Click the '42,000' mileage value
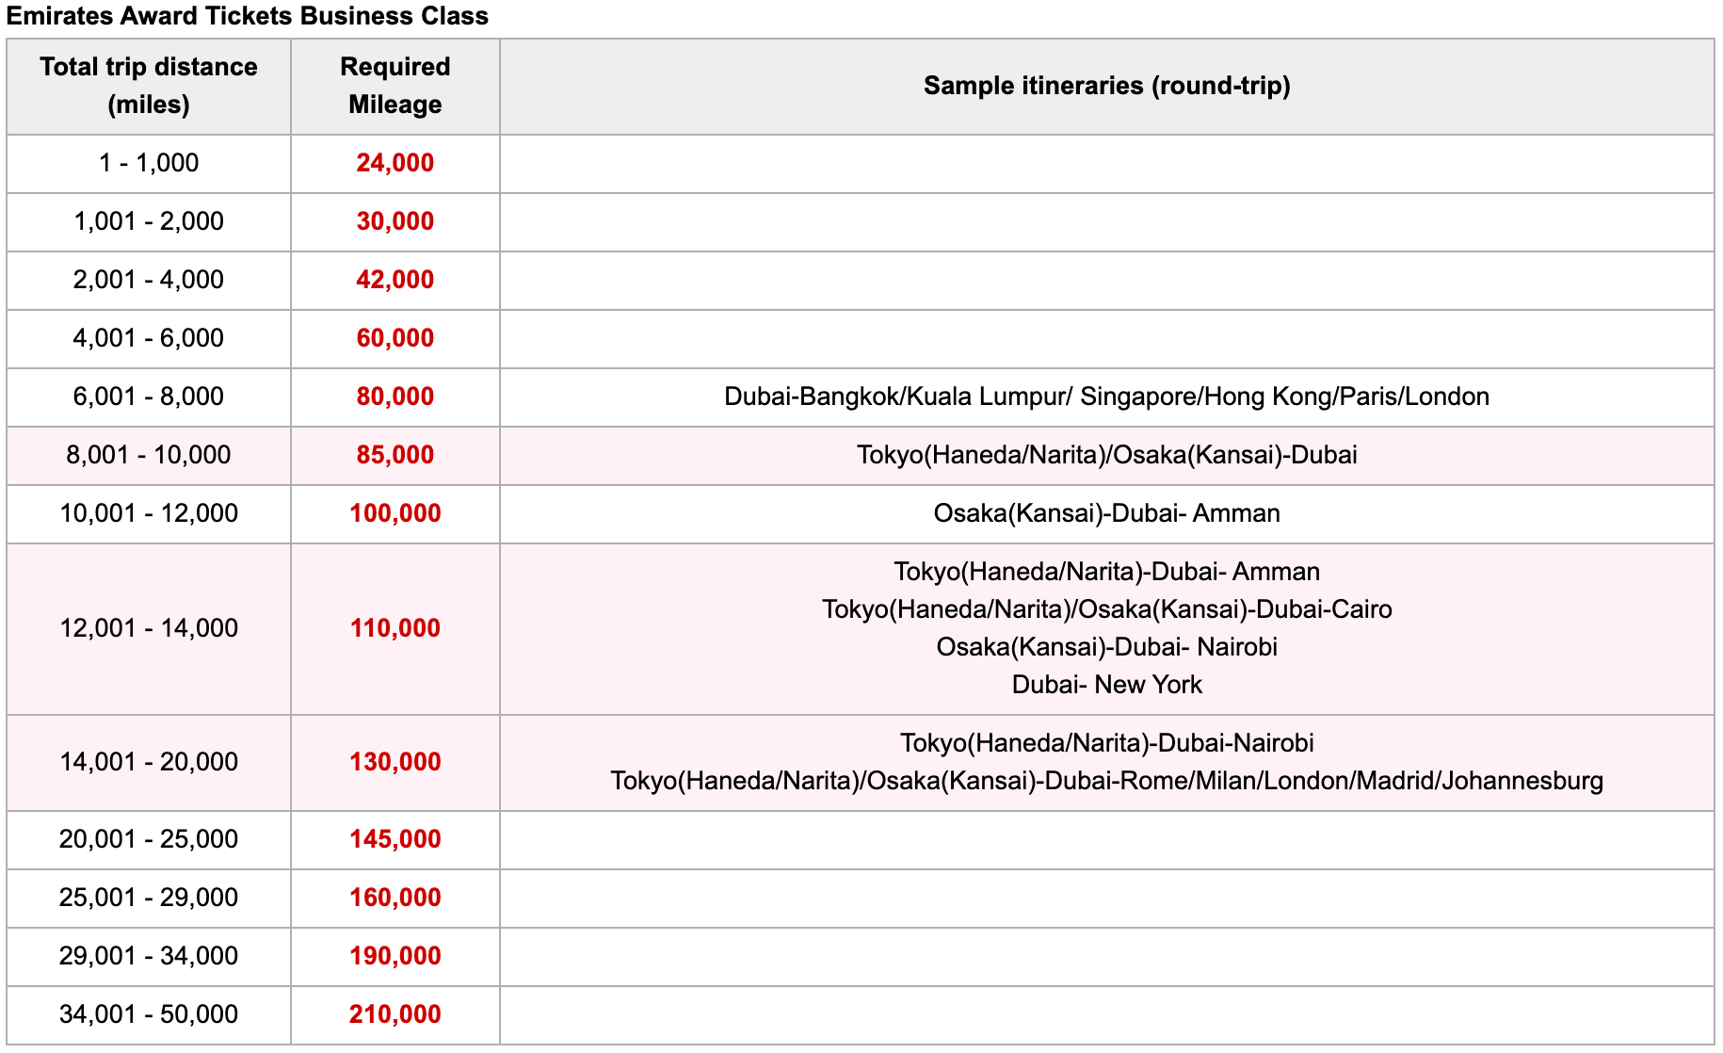 [x=395, y=280]
